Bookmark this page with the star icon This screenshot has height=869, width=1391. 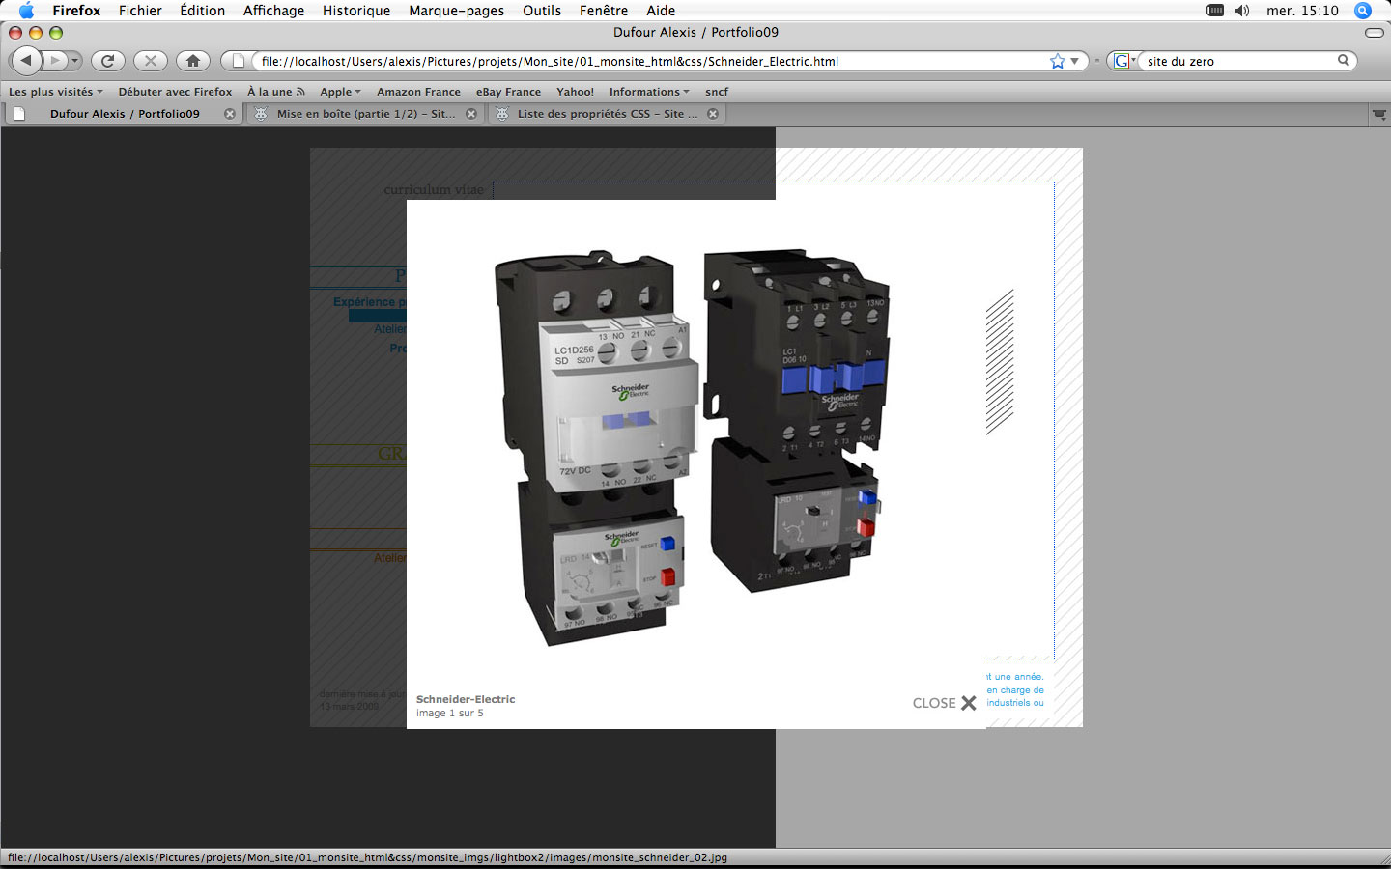tap(1058, 61)
